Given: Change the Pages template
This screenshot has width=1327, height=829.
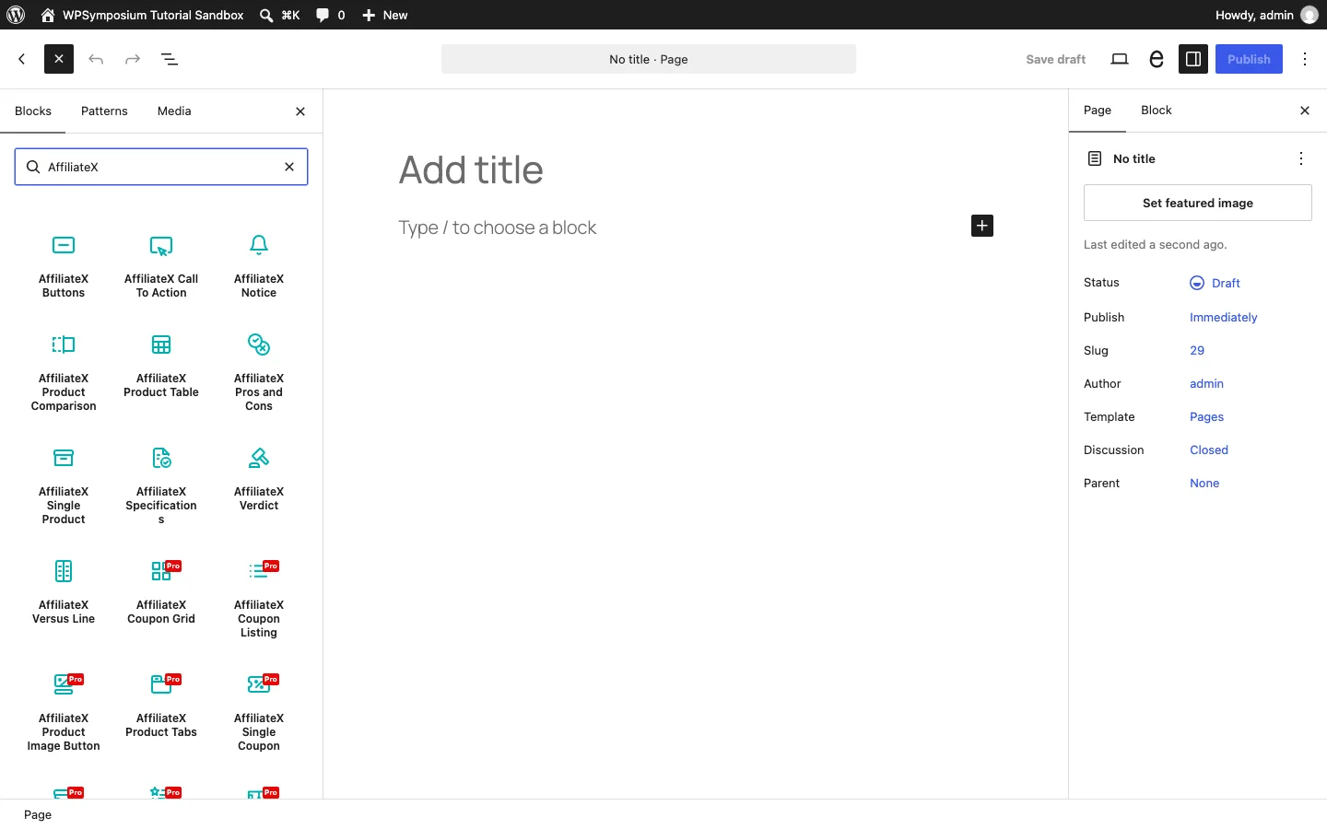Looking at the screenshot, I should click(x=1207, y=416).
